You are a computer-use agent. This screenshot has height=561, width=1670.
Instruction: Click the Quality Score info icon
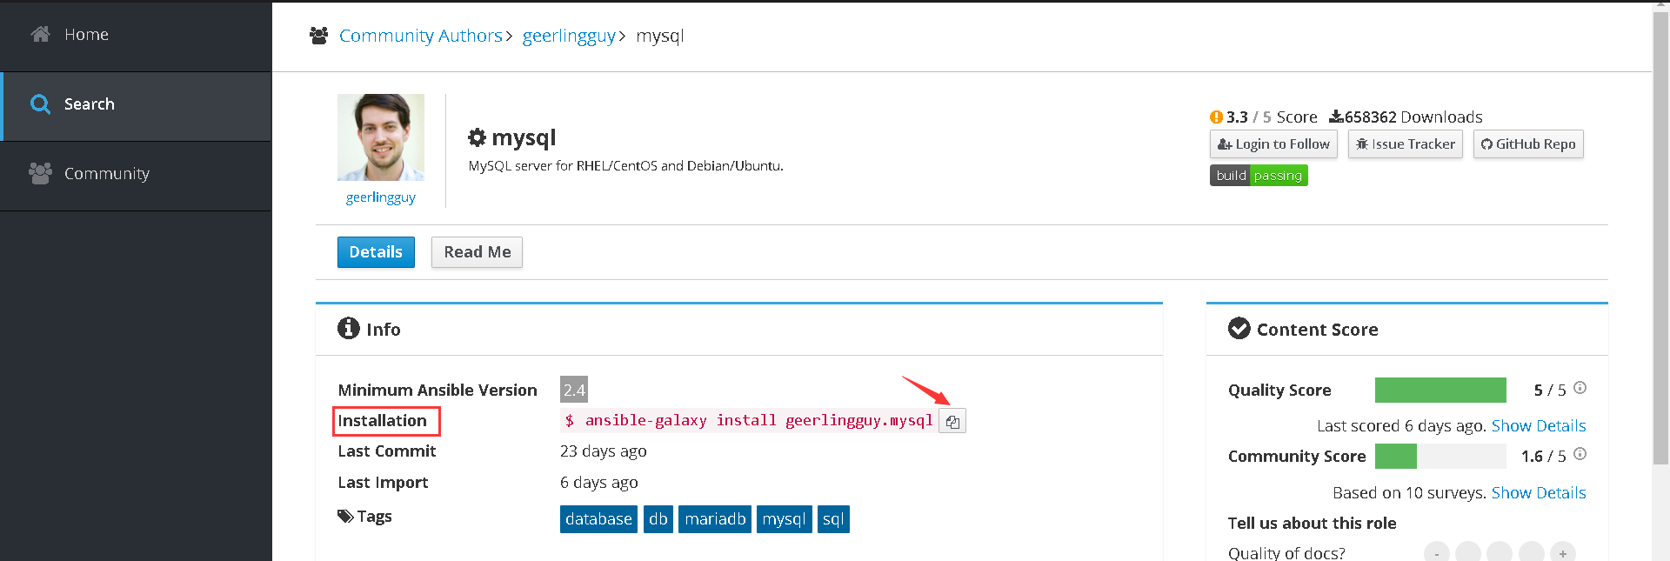tap(1580, 388)
